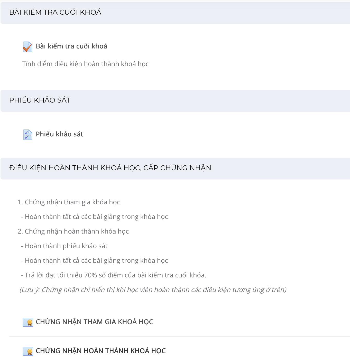This screenshot has height=361, width=350.
Task: Click the divider between the two certificates
Action: [179, 336]
